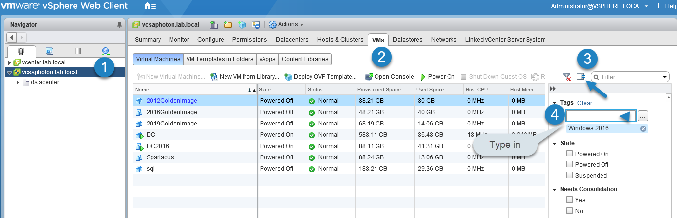Open the Monitor tab

click(179, 40)
